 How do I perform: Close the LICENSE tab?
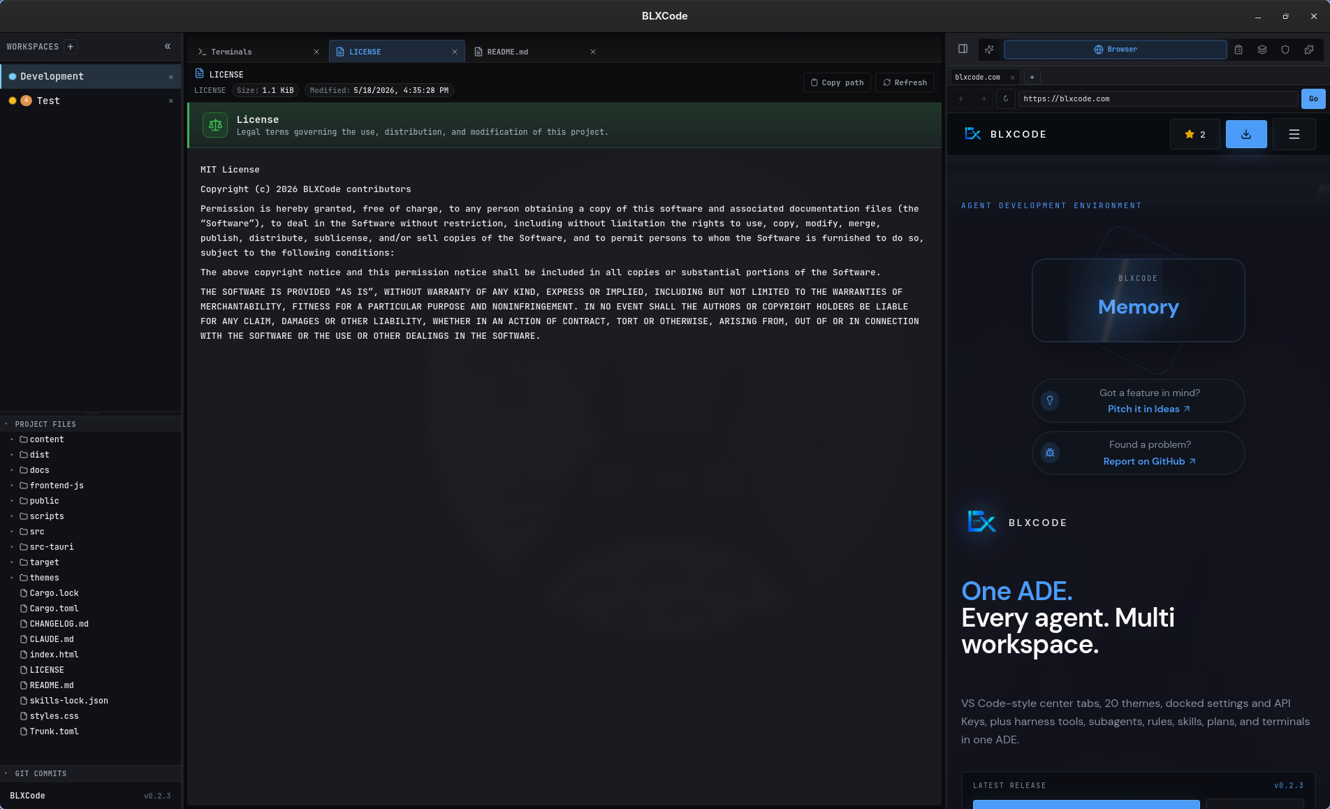pyautogui.click(x=455, y=52)
